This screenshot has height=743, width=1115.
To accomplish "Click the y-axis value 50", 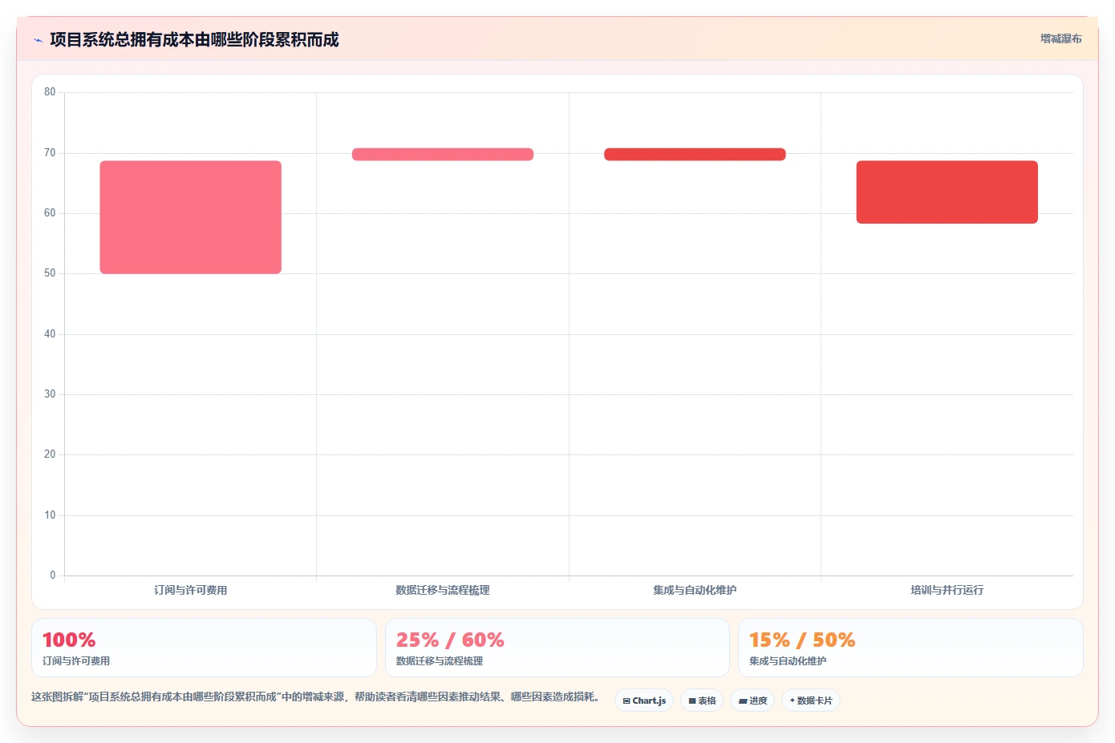I will [50, 273].
